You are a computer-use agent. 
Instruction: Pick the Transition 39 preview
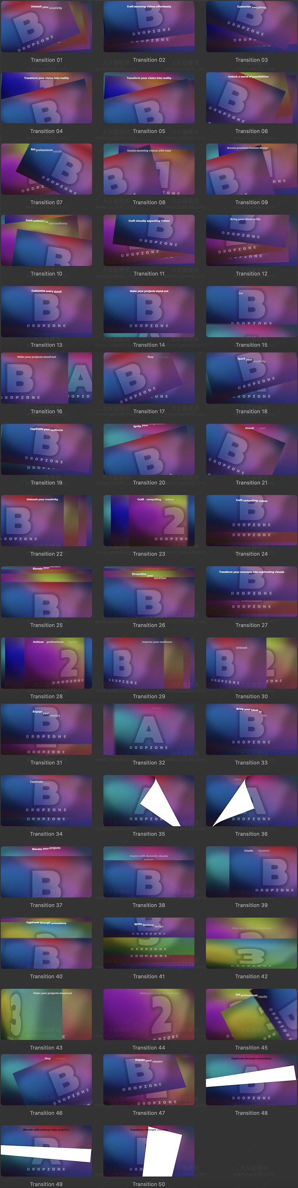coord(251,872)
